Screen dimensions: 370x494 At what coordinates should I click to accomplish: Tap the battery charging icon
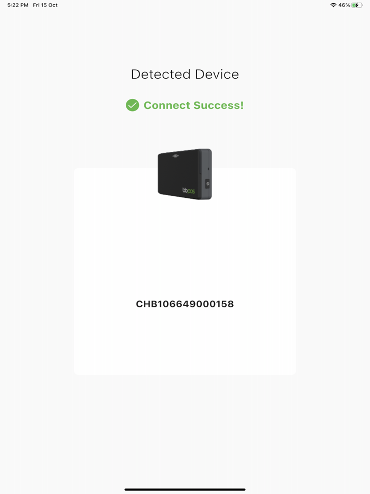point(357,5)
